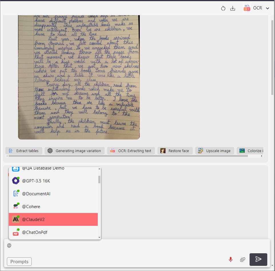Select OCR: Extracting text suggestion
The height and width of the screenshot is (271, 275).
click(131, 151)
